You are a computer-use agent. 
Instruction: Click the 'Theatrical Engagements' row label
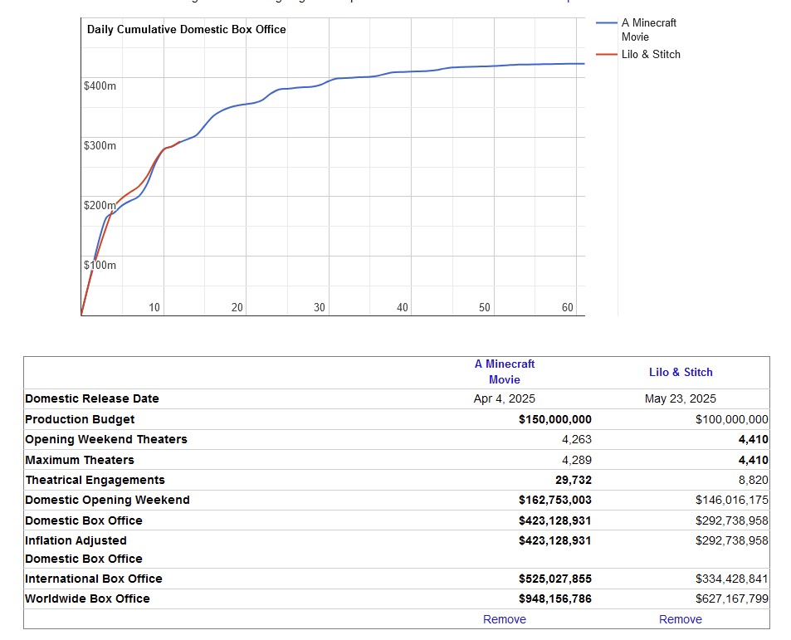point(95,480)
